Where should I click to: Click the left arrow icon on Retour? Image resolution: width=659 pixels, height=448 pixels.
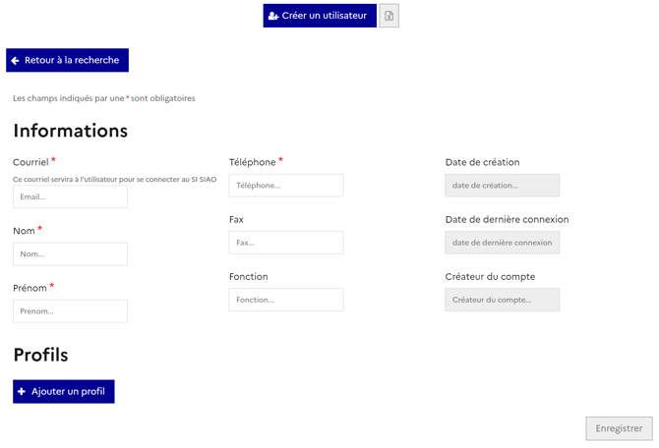click(x=16, y=61)
